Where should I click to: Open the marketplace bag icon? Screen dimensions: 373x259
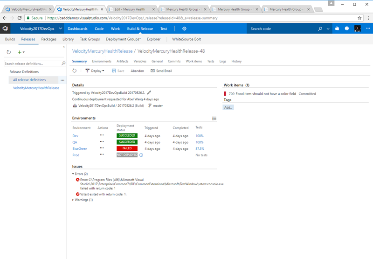(x=337, y=28)
